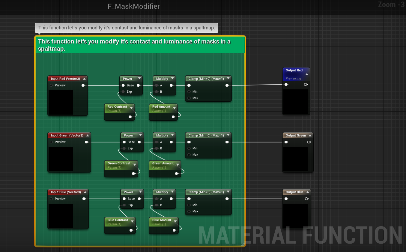This screenshot has width=406, height=252.
Task: Click the Base pin on blue row Power
Action: pos(124,199)
